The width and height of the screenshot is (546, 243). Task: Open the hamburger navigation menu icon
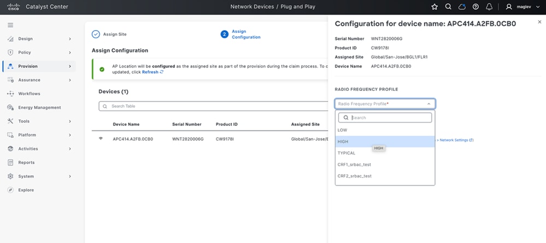(x=10, y=25)
